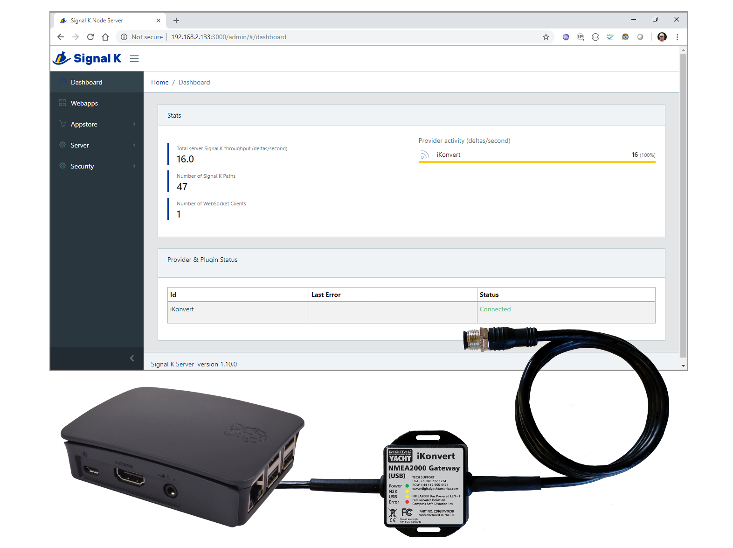
Task: Open the Signal K Server footer link
Action: click(x=173, y=364)
